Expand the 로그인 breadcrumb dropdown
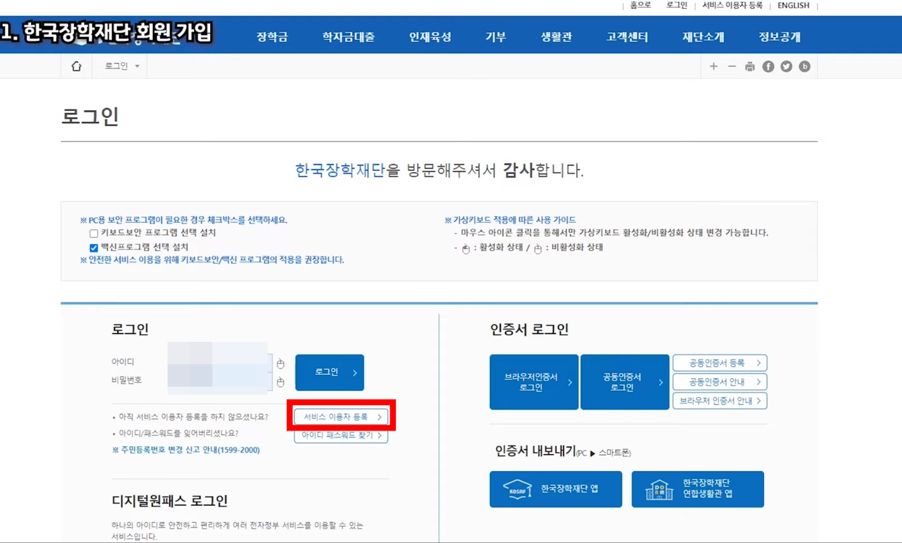 [122, 66]
